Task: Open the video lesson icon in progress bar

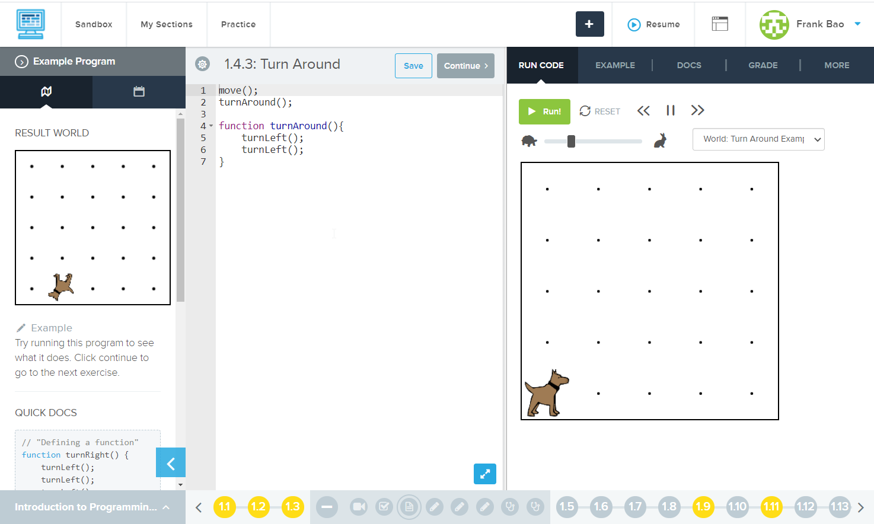Action: (x=358, y=507)
